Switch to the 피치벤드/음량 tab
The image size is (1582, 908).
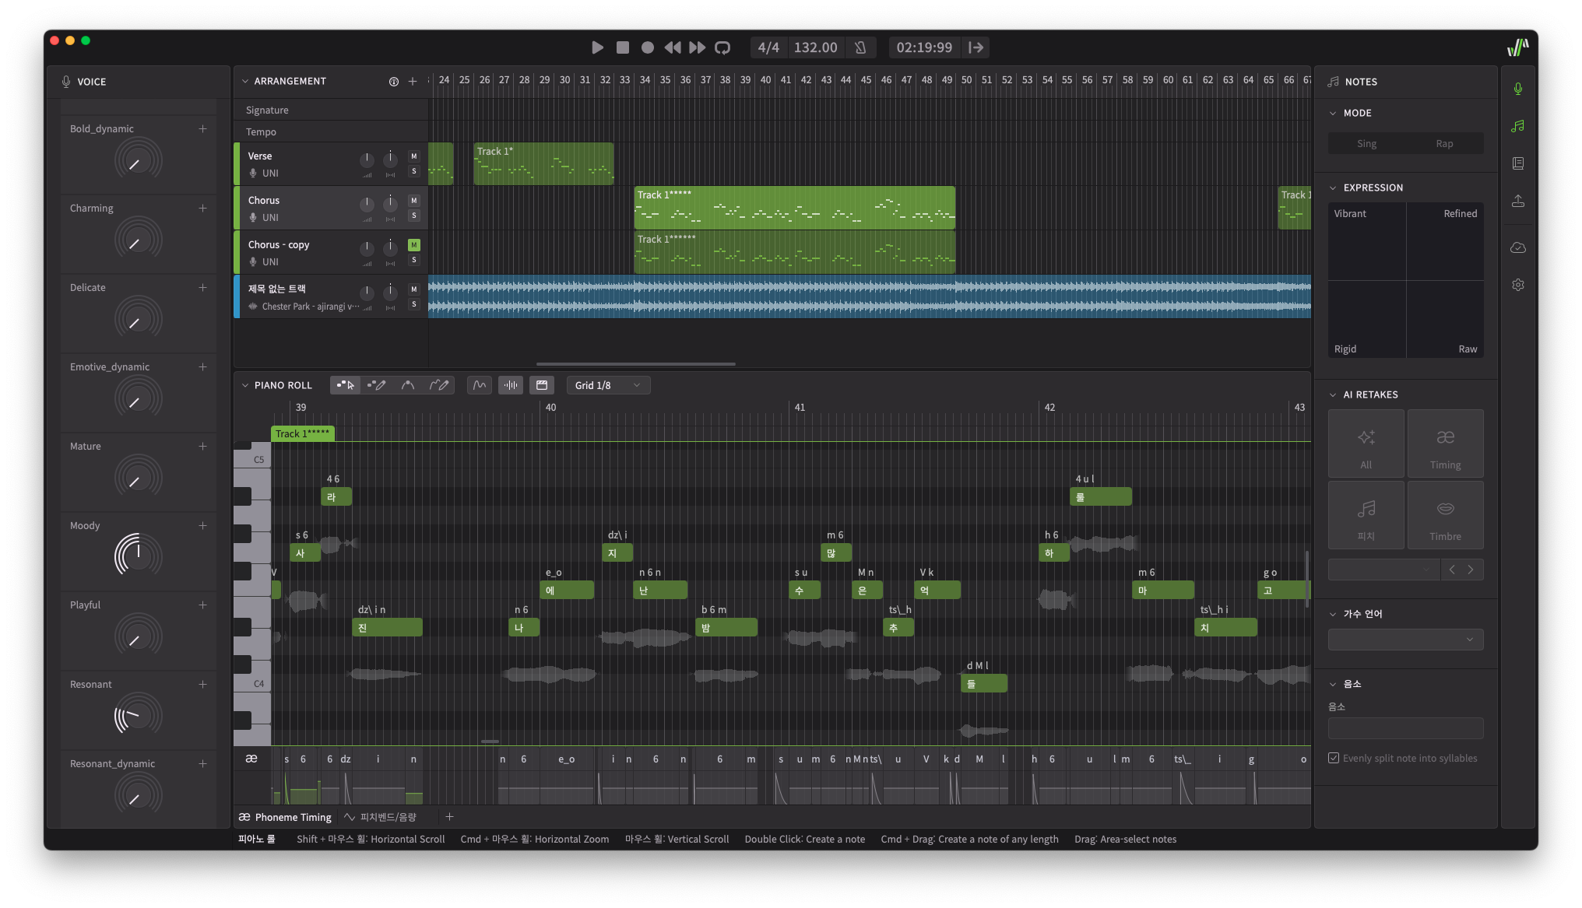click(x=381, y=817)
